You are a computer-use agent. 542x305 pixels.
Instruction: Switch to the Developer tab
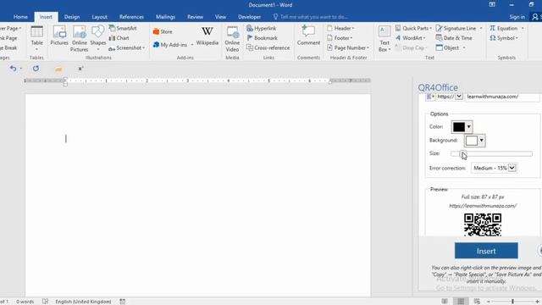click(249, 17)
